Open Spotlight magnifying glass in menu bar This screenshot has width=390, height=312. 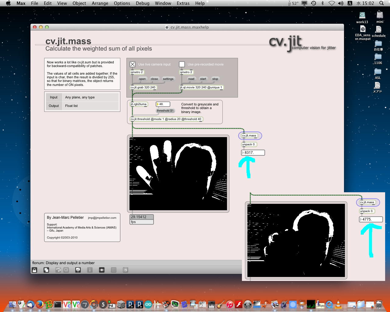(x=381, y=3)
